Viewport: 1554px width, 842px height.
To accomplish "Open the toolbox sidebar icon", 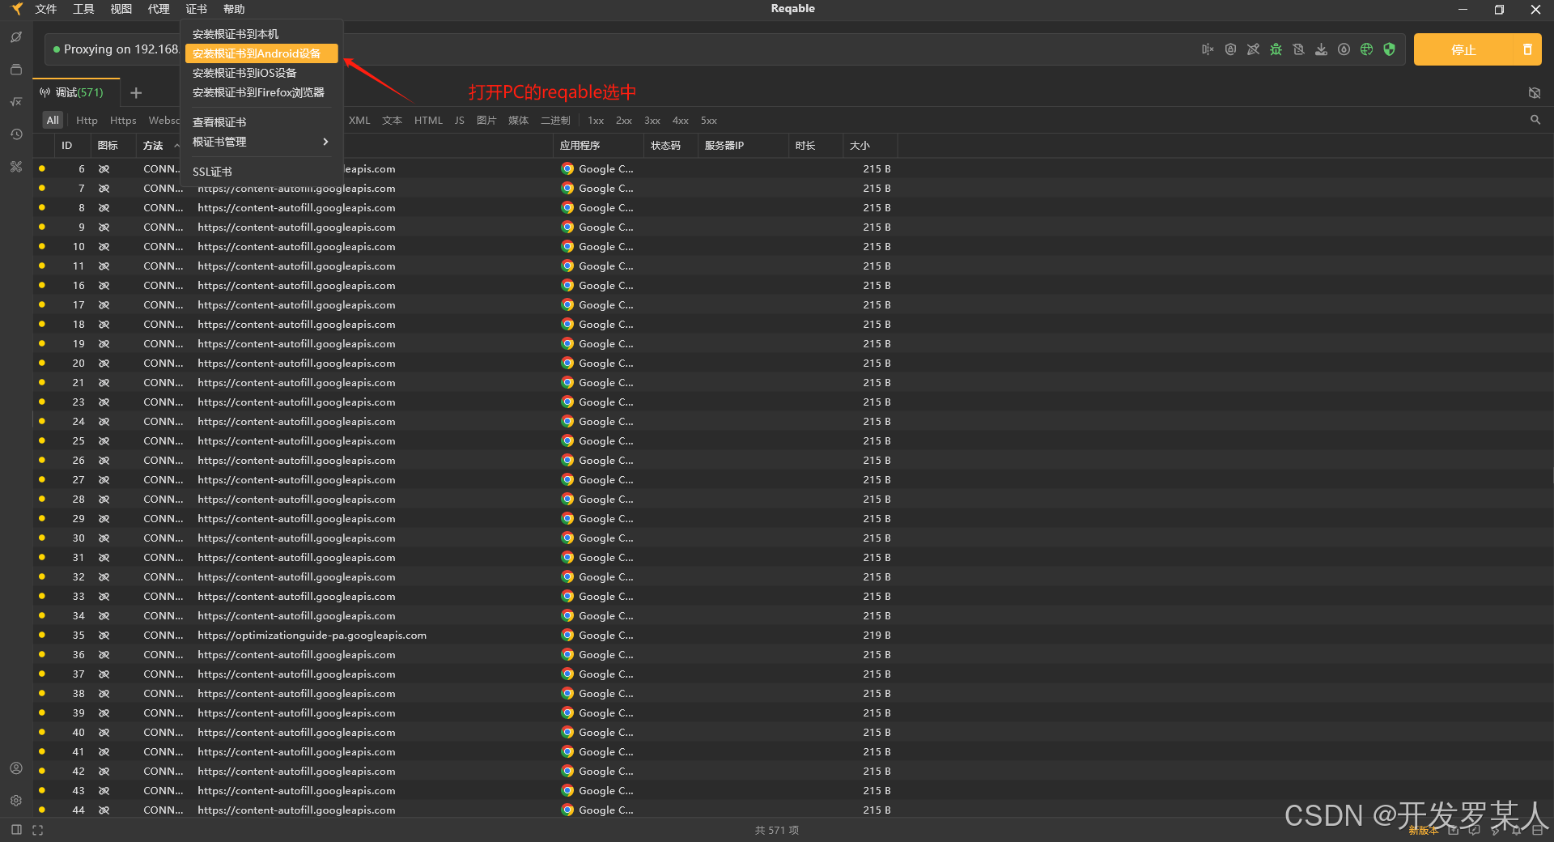I will pos(16,167).
